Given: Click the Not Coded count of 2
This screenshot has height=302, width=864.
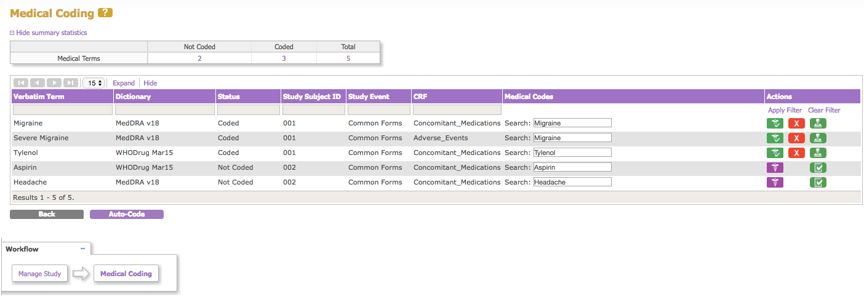Looking at the screenshot, I should (199, 58).
